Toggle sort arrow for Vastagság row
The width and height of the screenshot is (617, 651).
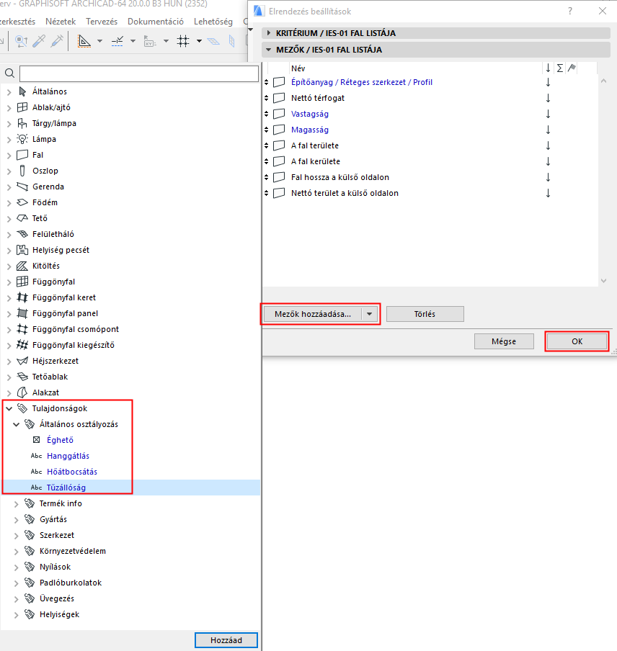click(548, 114)
